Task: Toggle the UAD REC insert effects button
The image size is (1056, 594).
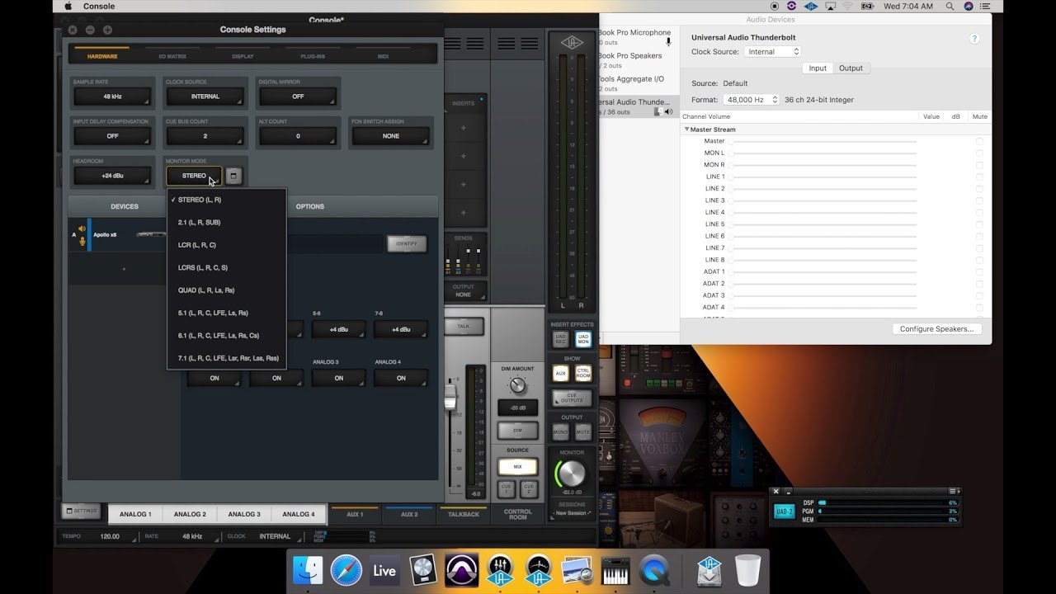Action: pos(560,339)
